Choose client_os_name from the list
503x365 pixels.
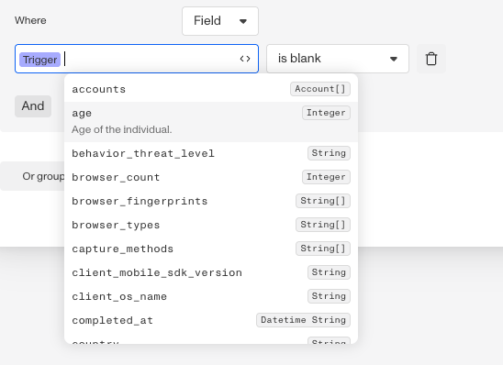pyautogui.click(x=211, y=296)
